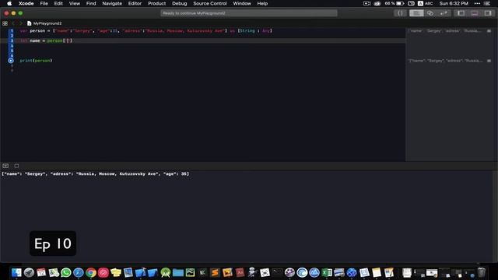Open the Find menu
498x280 pixels.
91,3
